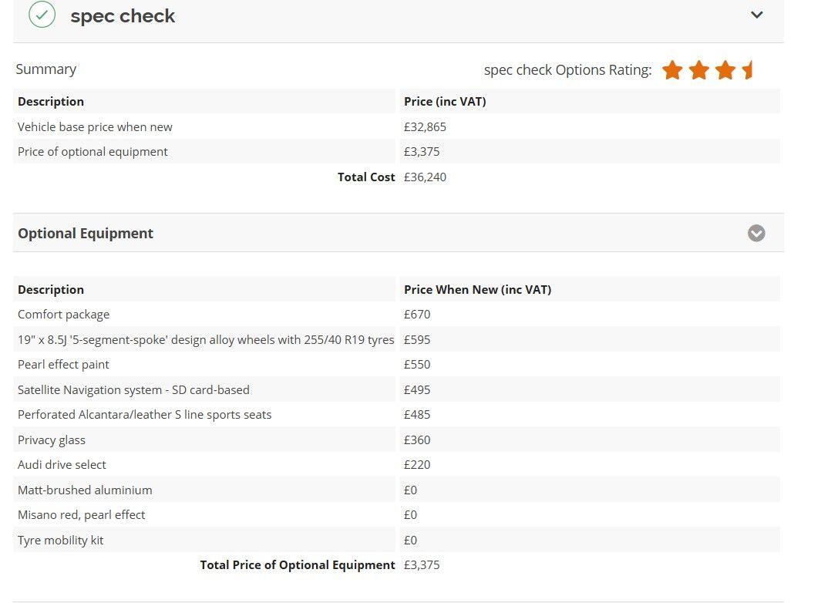This screenshot has width=821, height=603.
Task: Click the second orange rating star
Action: point(699,69)
